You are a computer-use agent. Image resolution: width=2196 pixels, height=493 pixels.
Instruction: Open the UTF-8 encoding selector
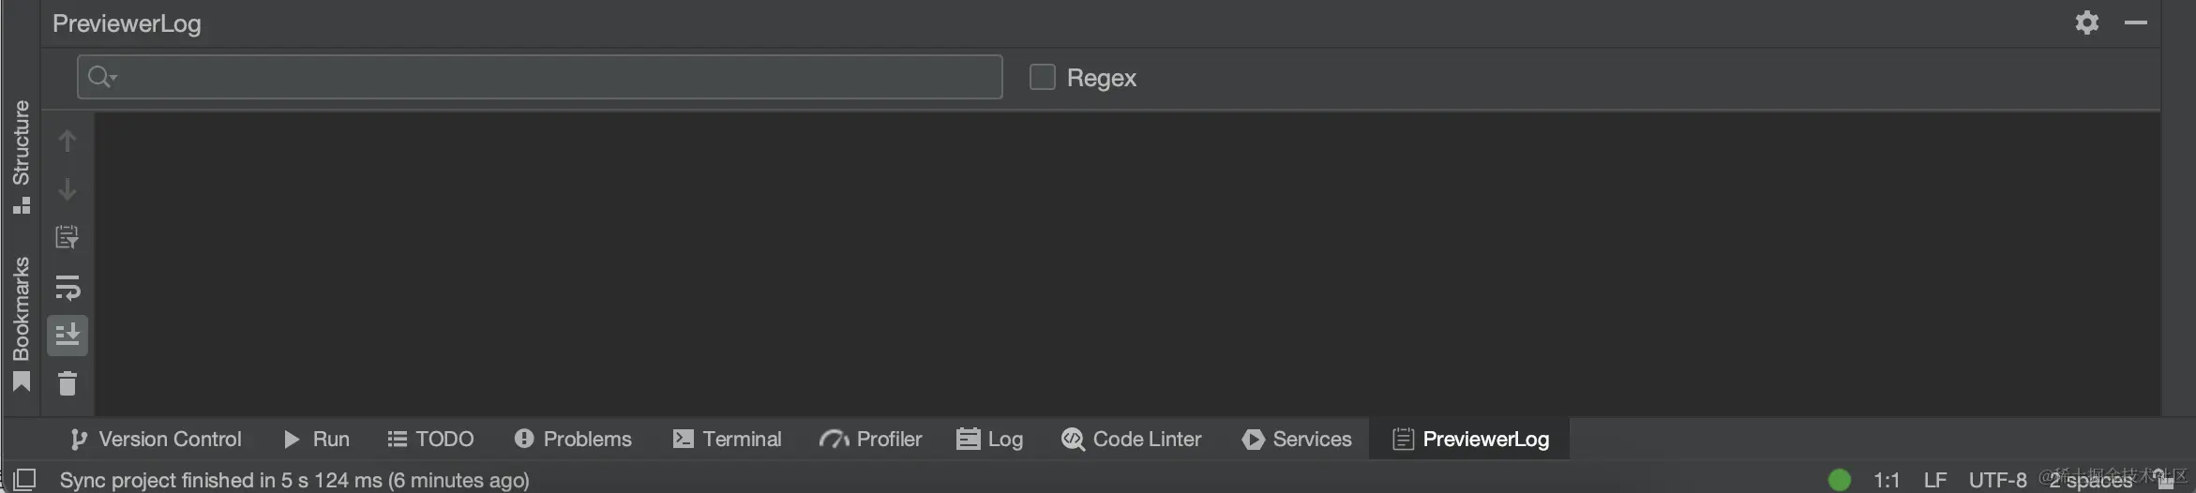tap(1997, 480)
